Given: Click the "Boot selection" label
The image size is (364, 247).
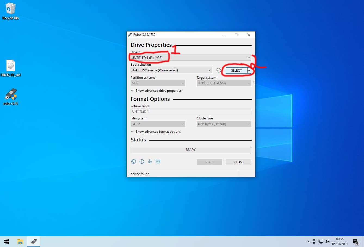Looking at the screenshot, I should 141,65.
